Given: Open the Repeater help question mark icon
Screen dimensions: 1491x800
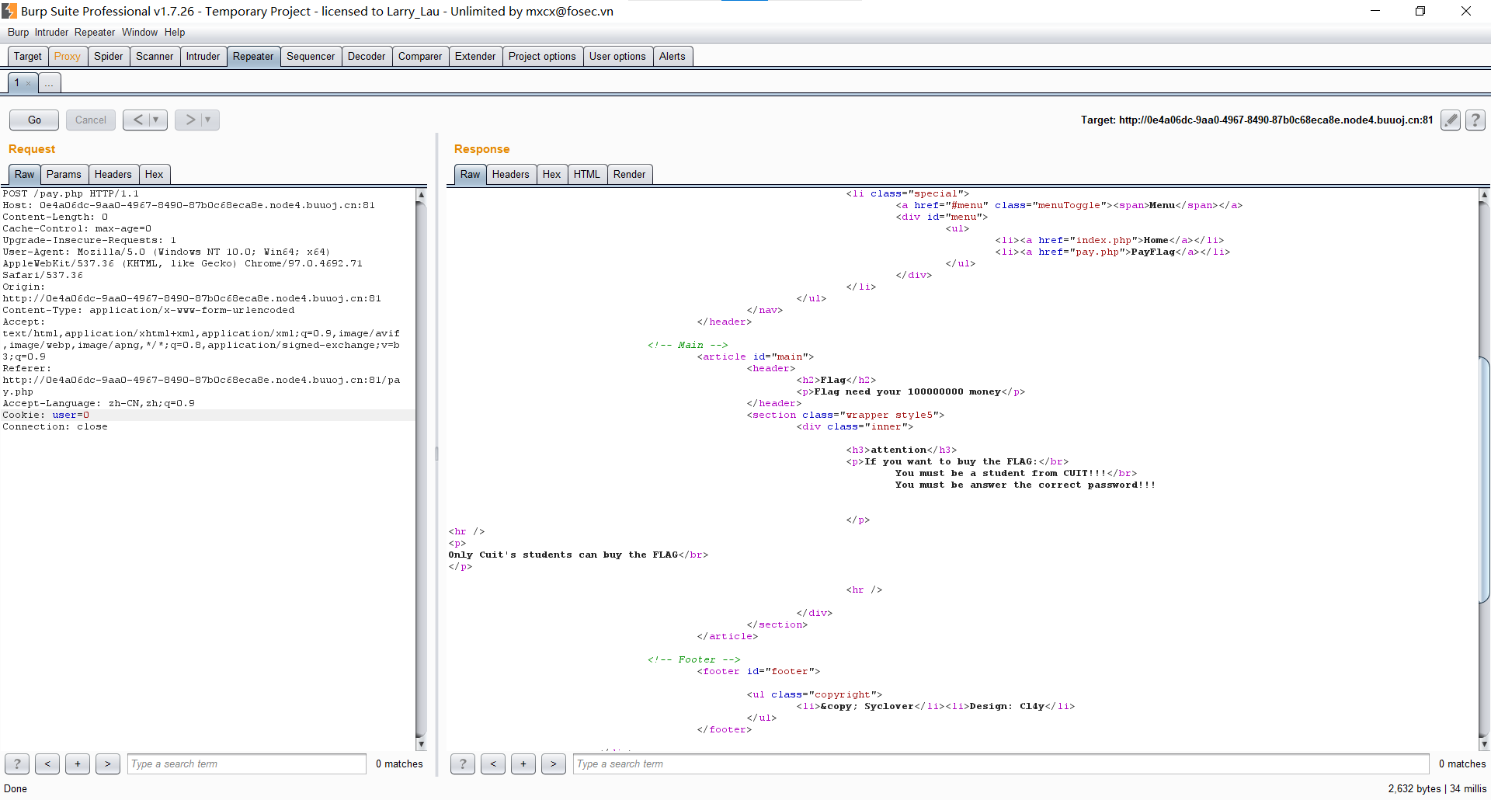Looking at the screenshot, I should click(x=1475, y=120).
